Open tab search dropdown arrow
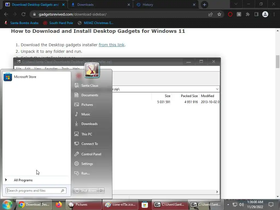This screenshot has height=210, width=280. (236, 4)
